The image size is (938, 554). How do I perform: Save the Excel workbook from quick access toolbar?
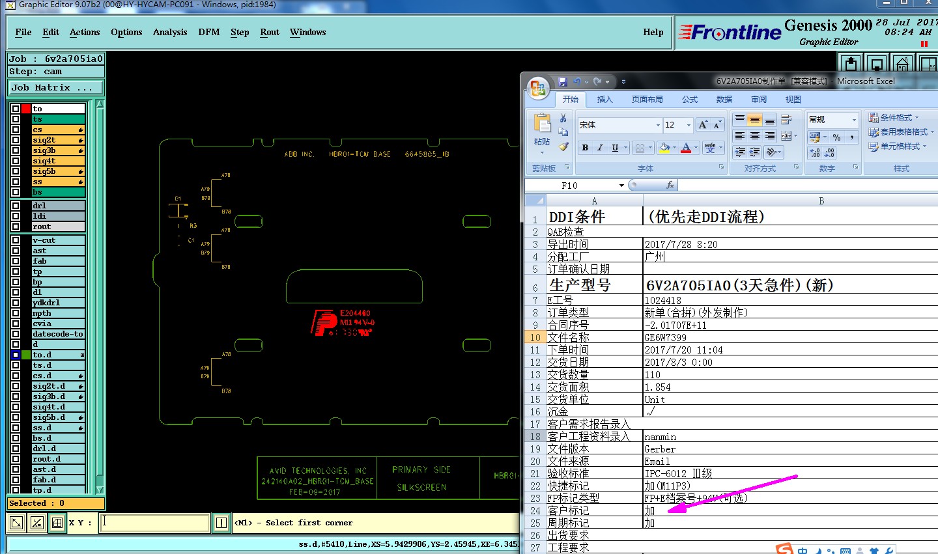coord(563,82)
